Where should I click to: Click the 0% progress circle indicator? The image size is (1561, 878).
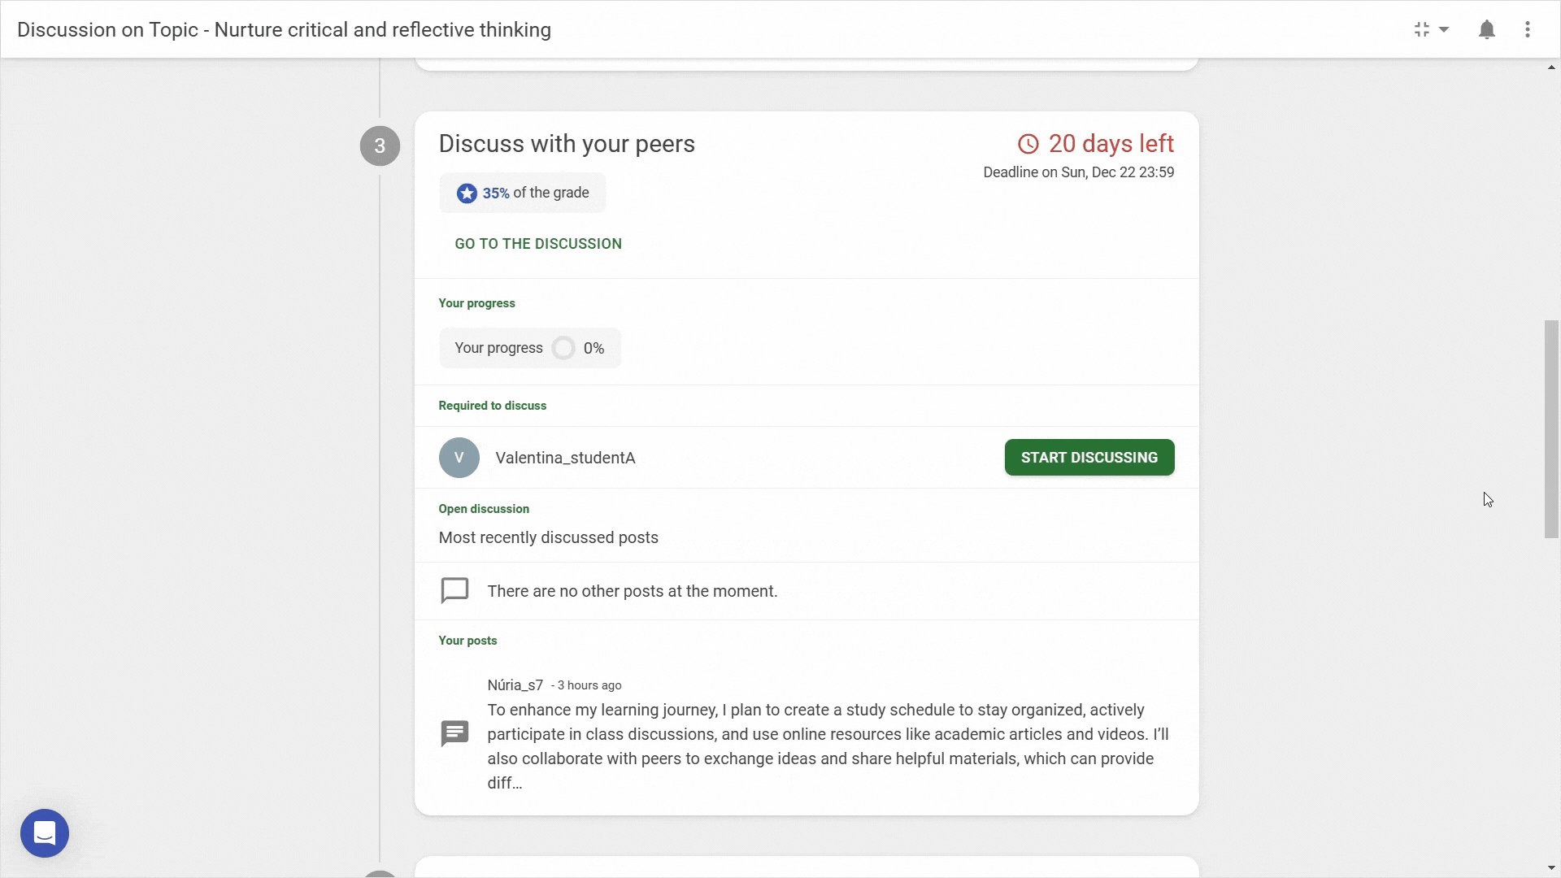563,349
